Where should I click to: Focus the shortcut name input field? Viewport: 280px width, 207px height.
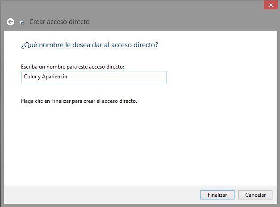coord(94,77)
